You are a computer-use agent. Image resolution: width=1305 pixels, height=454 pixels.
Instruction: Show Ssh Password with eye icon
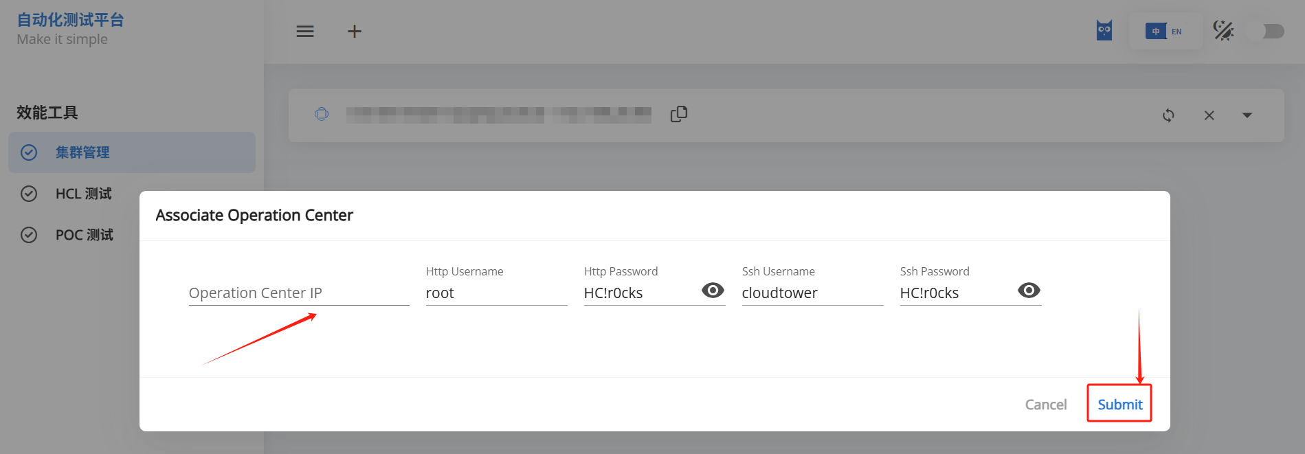click(x=1029, y=291)
